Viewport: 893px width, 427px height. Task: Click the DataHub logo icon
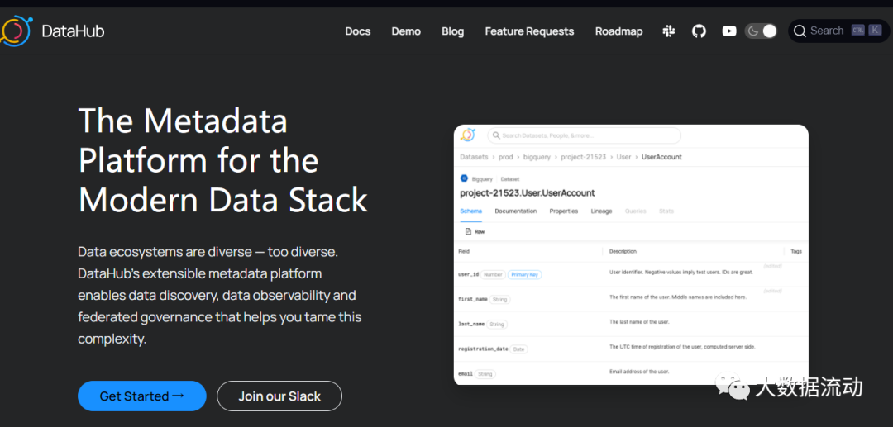[x=16, y=31]
